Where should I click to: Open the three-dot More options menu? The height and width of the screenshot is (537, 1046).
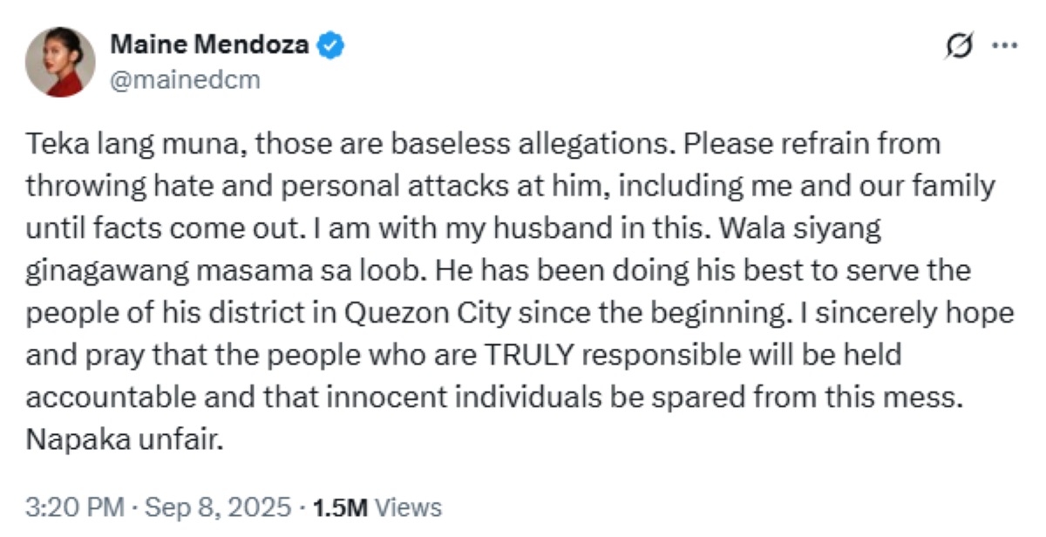coord(1006,47)
